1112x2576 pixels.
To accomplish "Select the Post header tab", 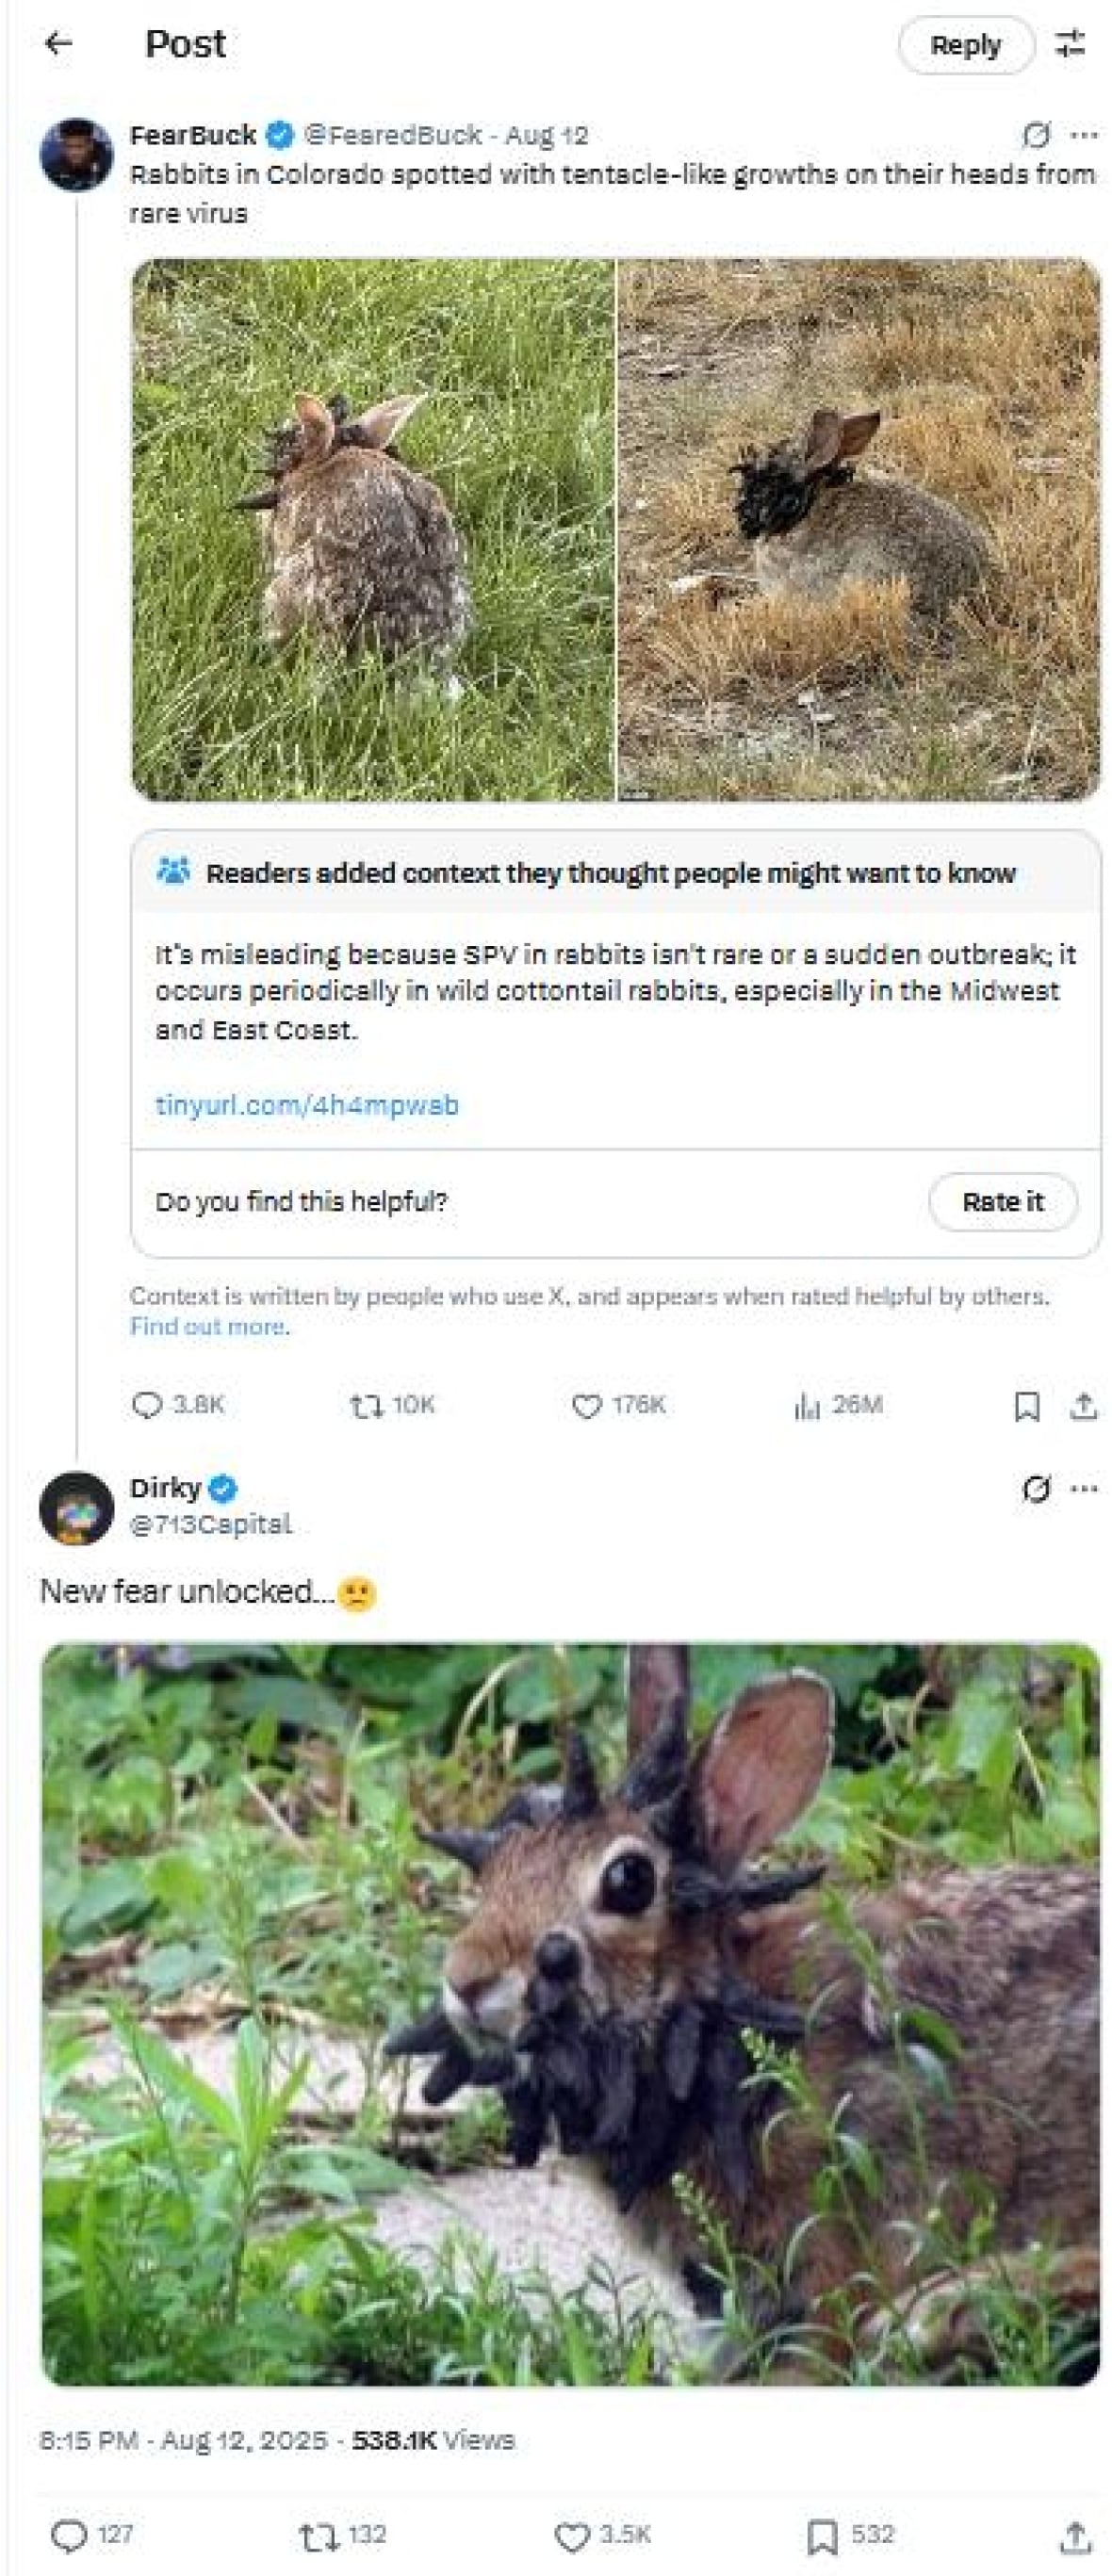I will pyautogui.click(x=184, y=44).
